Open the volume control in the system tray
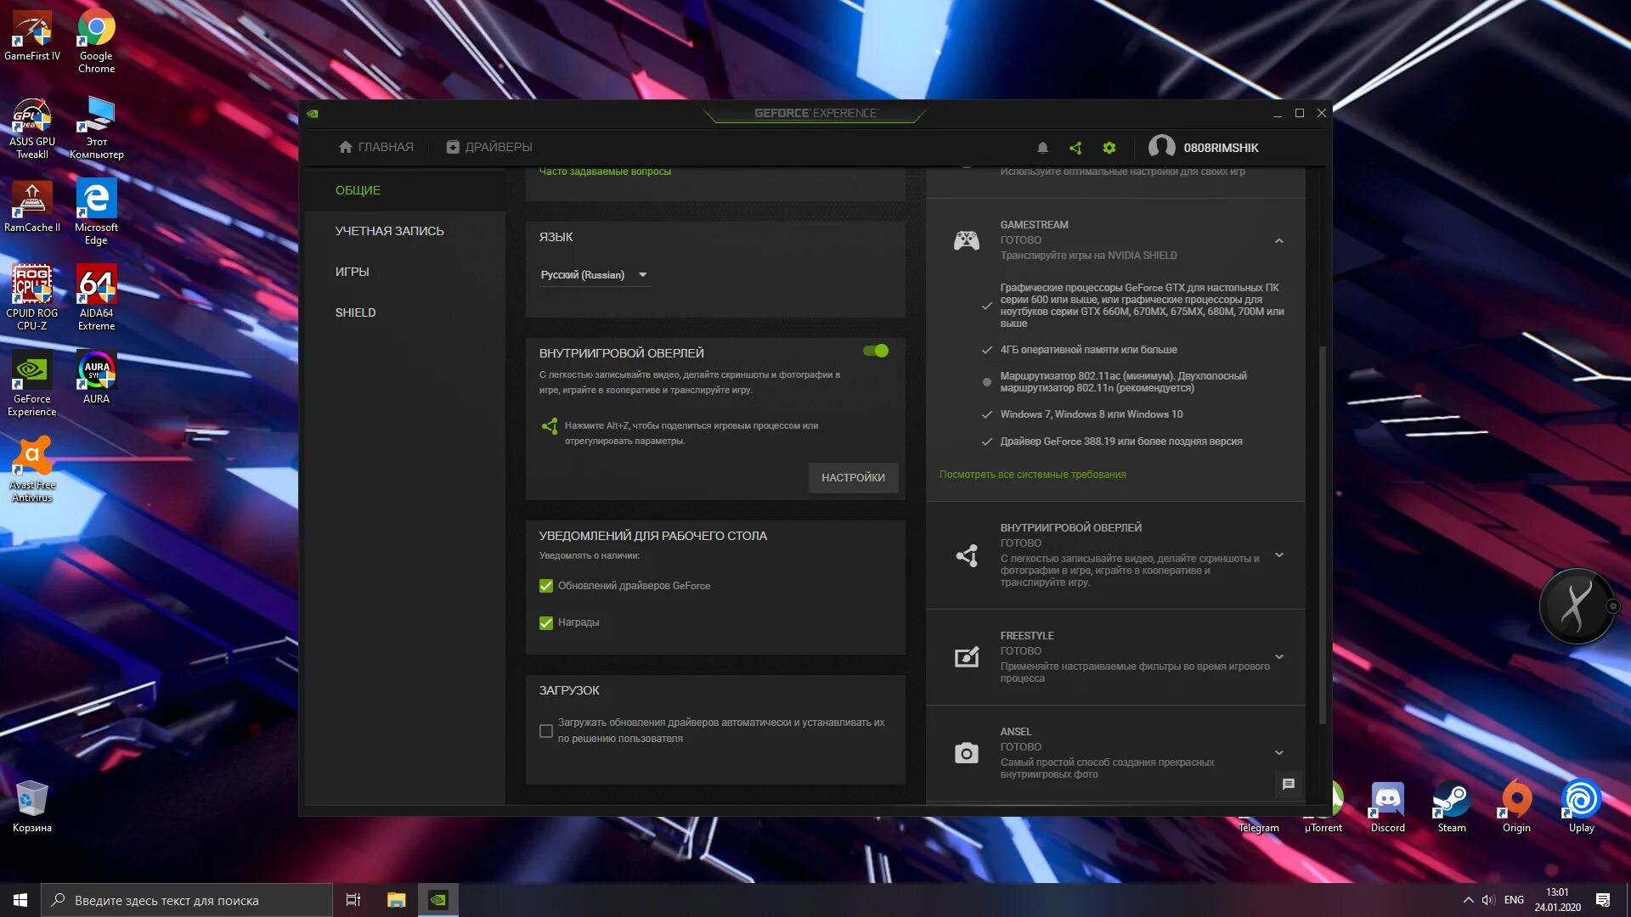 [x=1488, y=900]
